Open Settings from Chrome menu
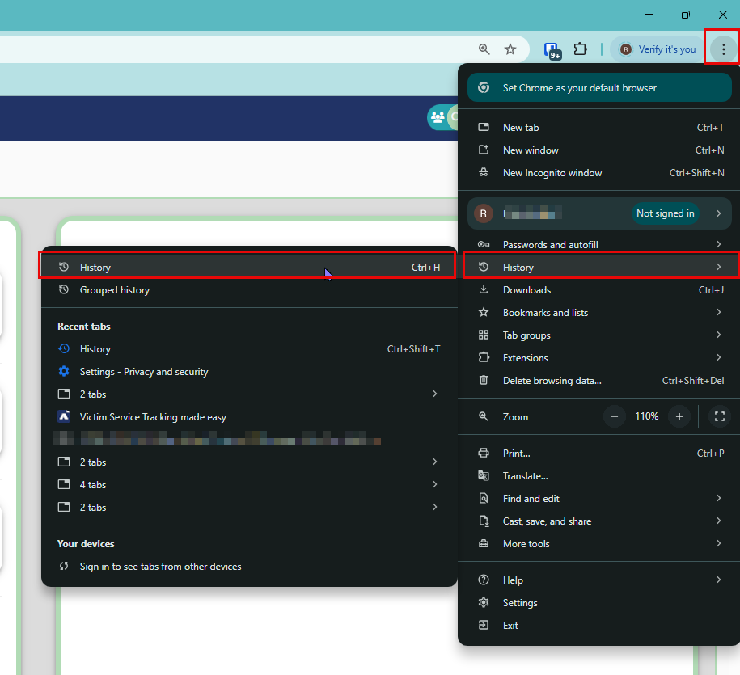This screenshot has height=675, width=740. point(599,602)
